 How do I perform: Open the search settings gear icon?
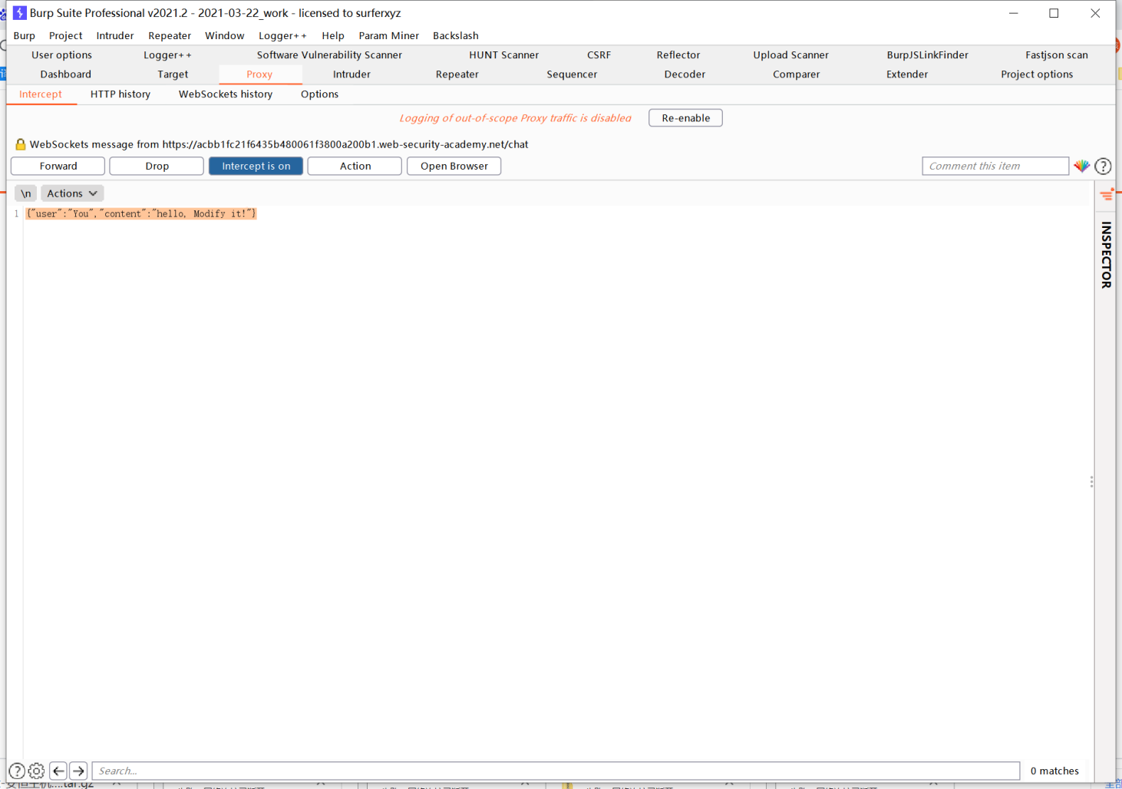(36, 771)
